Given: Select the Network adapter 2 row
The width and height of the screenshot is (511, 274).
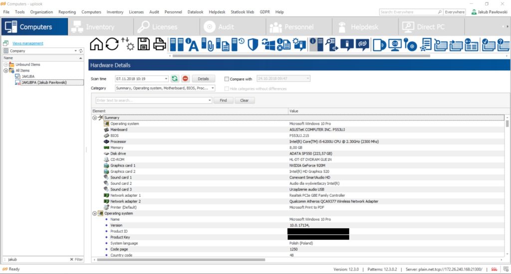Looking at the screenshot, I should point(298,201).
